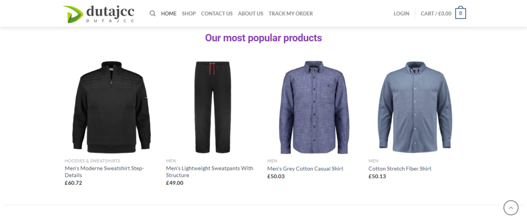The image size is (527, 223).
Task: Navigate to CONTACT US page
Action: [x=217, y=13]
